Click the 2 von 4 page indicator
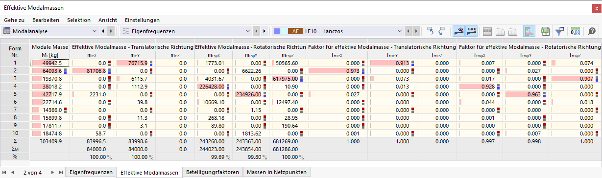 (x=33, y=172)
